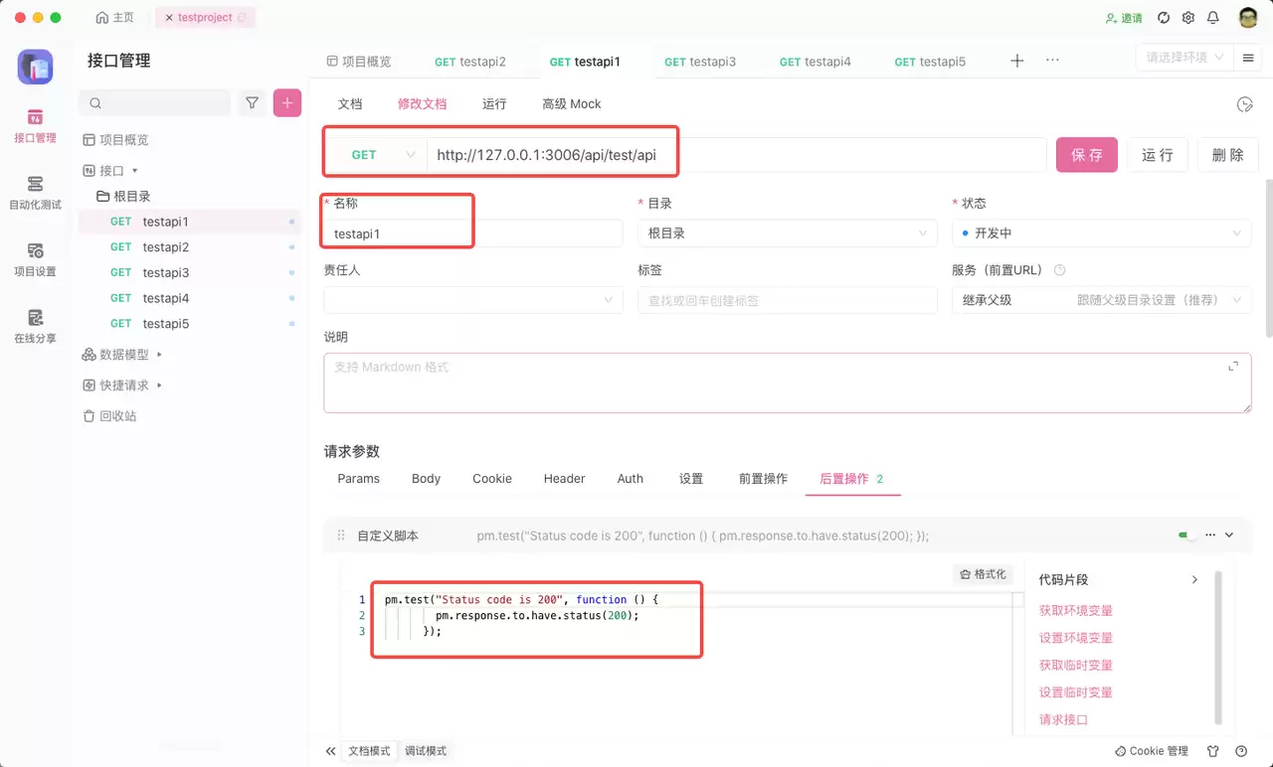Screen dimensions: 1273x767
Task: Open the tab bar's more options ellipsis
Action: 1052,61
